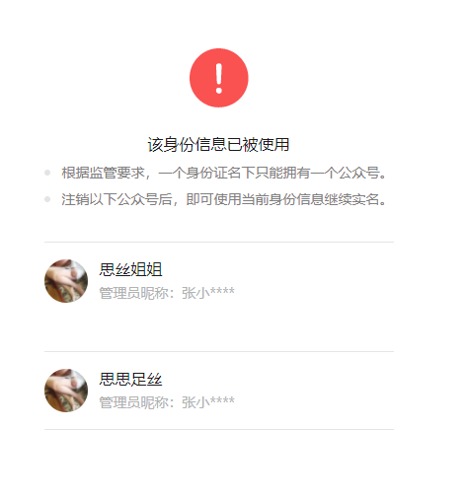Viewport: 465px width, 500px height.
Task: Click divider line above 思丝姐姐 row
Action: [x=219, y=242]
